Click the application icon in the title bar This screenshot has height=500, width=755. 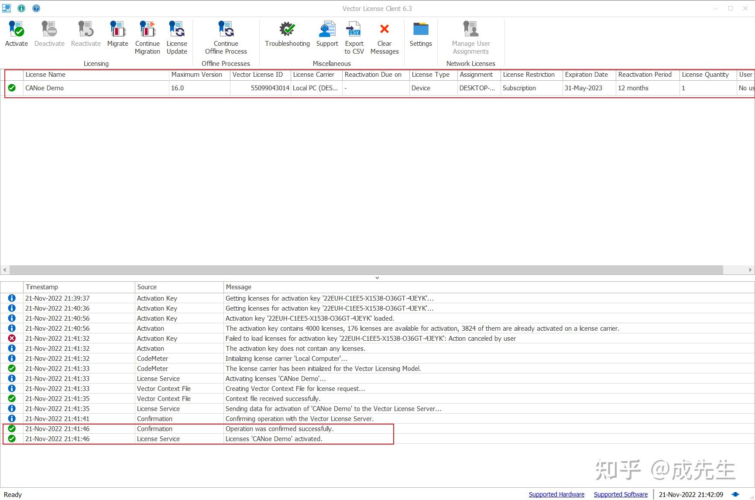(x=7, y=8)
